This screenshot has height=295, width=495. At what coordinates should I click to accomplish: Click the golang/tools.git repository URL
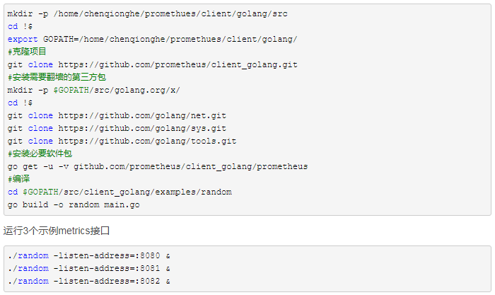(x=147, y=141)
